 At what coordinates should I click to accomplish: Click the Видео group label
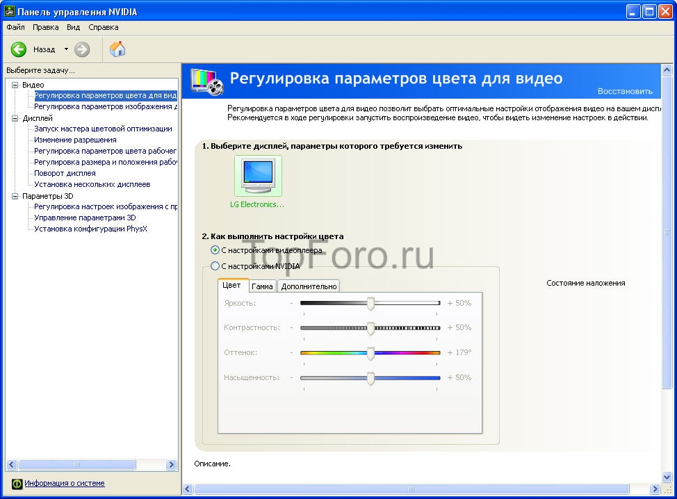pos(33,85)
